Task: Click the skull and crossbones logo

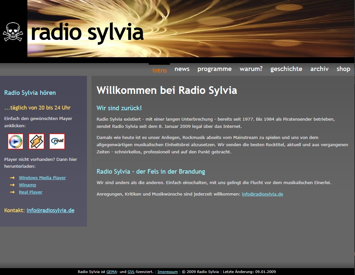Action: click(x=13, y=32)
